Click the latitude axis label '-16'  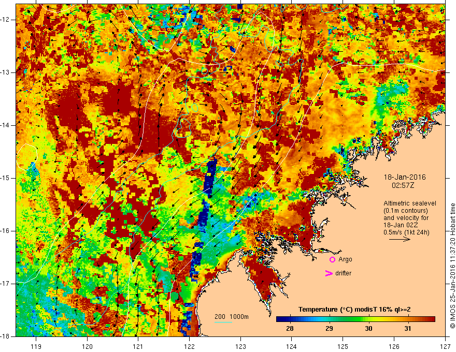click(6, 231)
